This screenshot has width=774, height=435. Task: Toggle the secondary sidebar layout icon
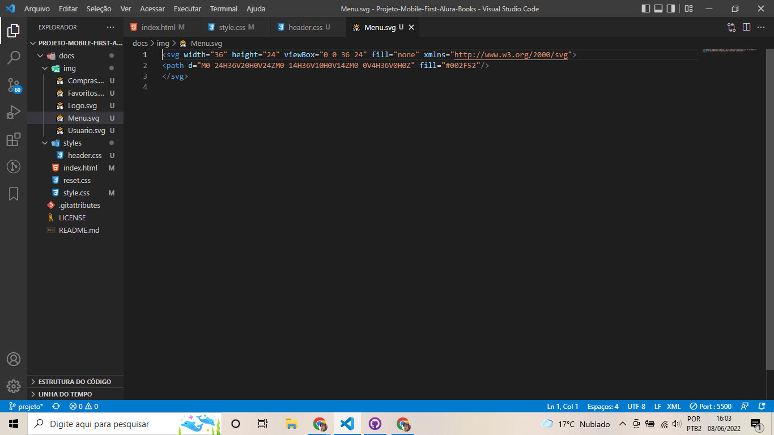point(671,8)
